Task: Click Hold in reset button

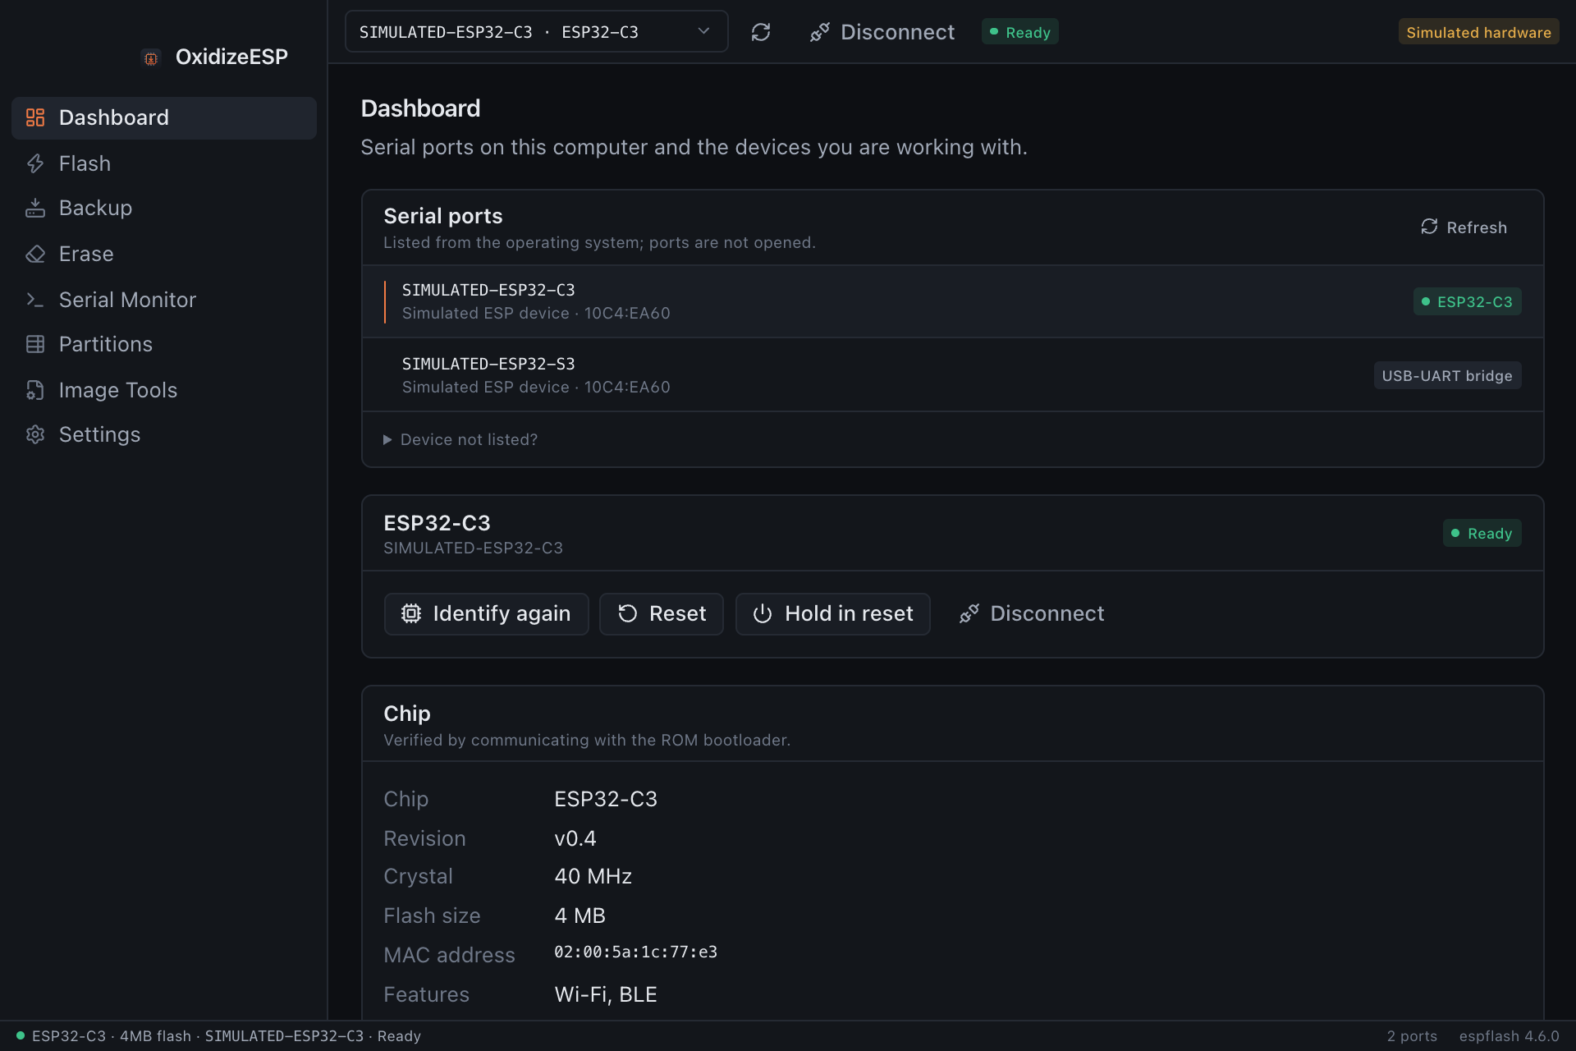Action: (x=832, y=613)
